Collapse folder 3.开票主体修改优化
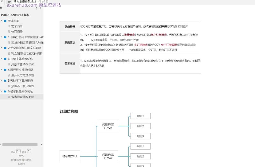Image resolution: width=255 pixels, height=167 pixels. coord(2,59)
